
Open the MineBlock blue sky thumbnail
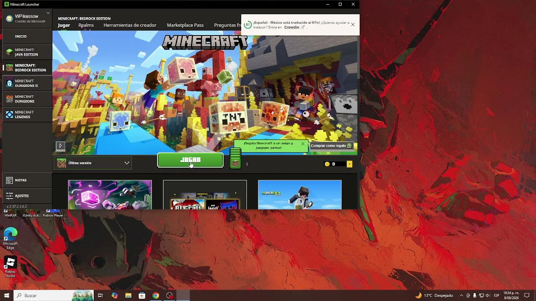point(300,195)
